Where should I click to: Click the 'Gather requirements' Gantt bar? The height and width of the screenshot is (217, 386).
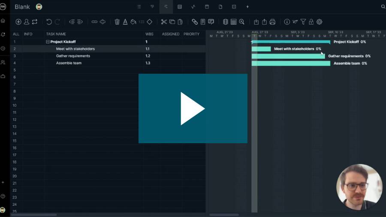(x=288, y=56)
